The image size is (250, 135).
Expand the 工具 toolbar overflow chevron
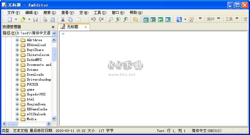click(237, 18)
